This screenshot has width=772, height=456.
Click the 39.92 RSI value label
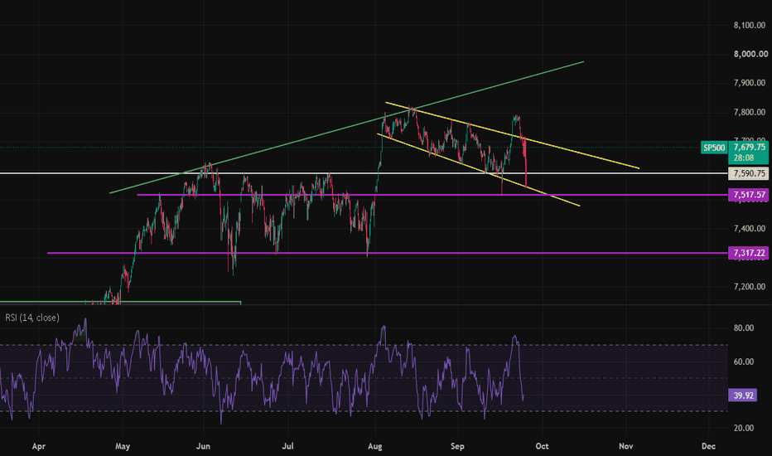pos(743,395)
